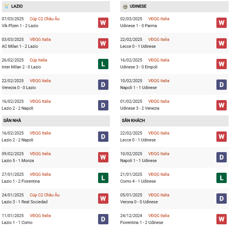Click the W badge for Udinese vs Parma
This screenshot has height=227, width=229.
pyautogui.click(x=221, y=23)
